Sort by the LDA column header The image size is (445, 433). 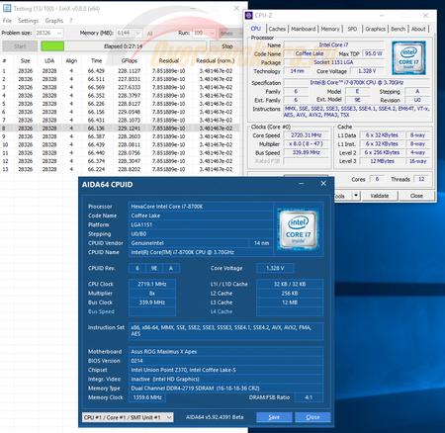(x=49, y=61)
